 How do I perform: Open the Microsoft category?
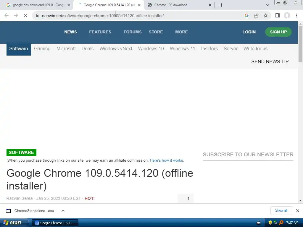[66, 49]
